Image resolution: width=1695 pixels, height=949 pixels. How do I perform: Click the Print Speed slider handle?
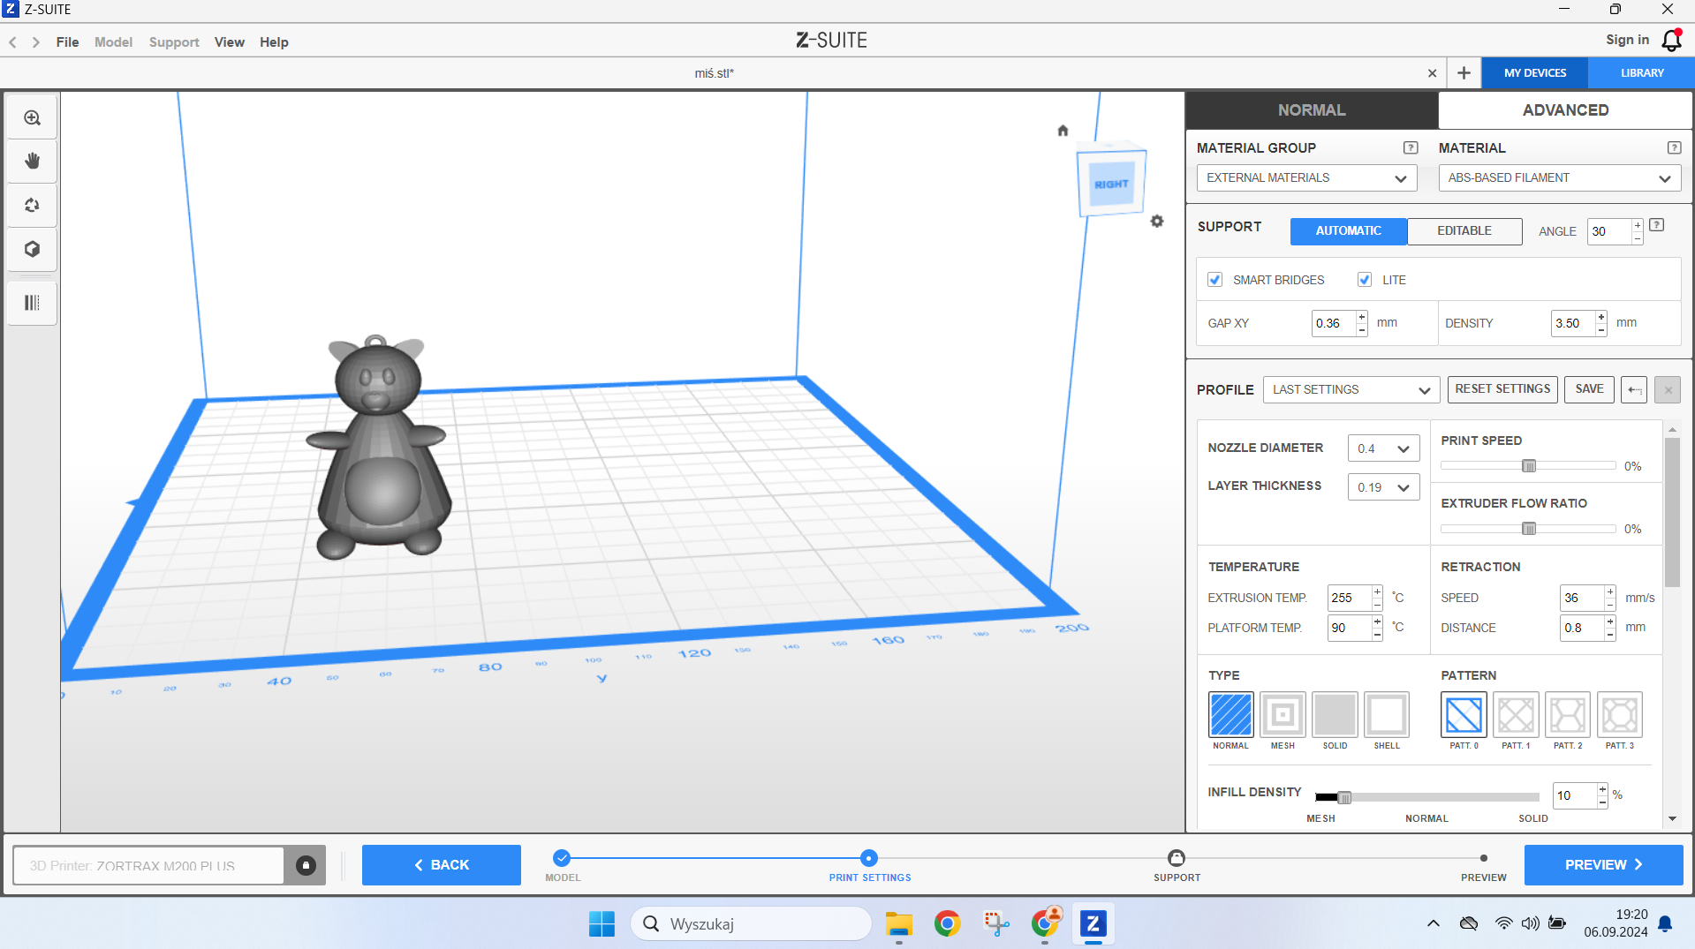click(x=1529, y=466)
